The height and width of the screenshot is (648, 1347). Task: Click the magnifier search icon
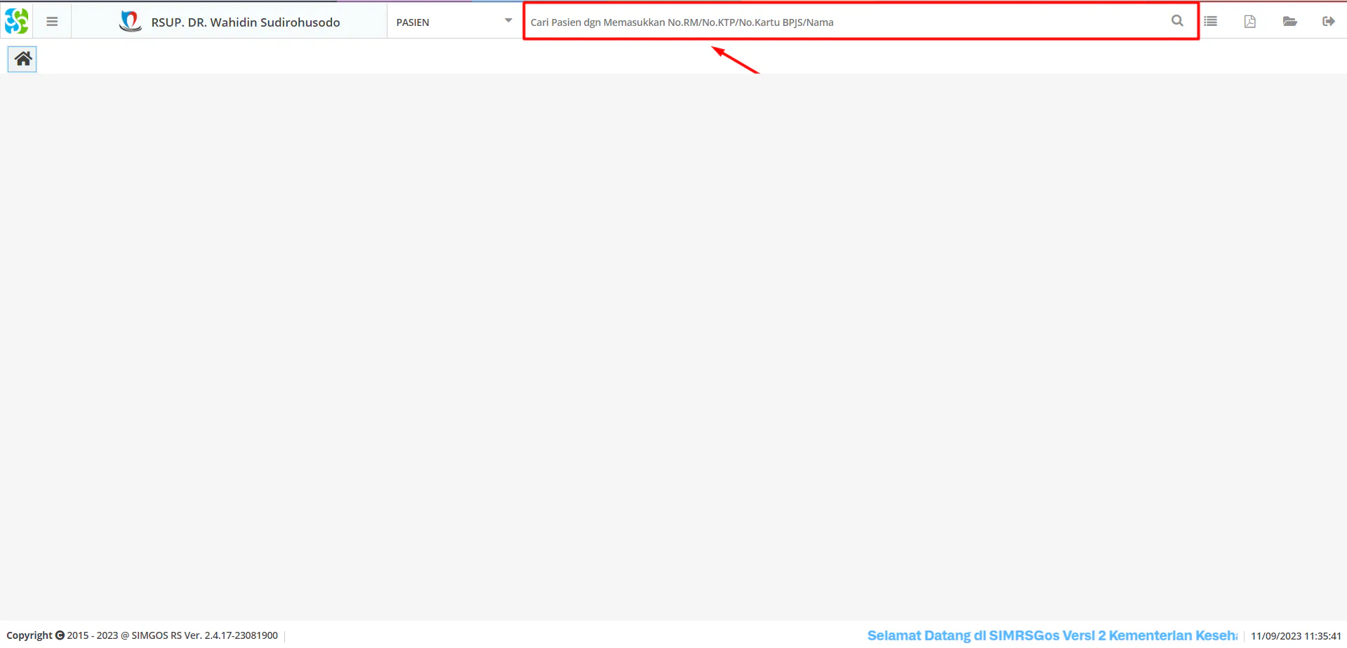tap(1177, 21)
